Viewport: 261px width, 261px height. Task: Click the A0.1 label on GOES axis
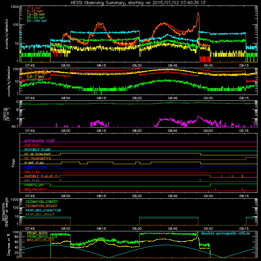[15, 127]
